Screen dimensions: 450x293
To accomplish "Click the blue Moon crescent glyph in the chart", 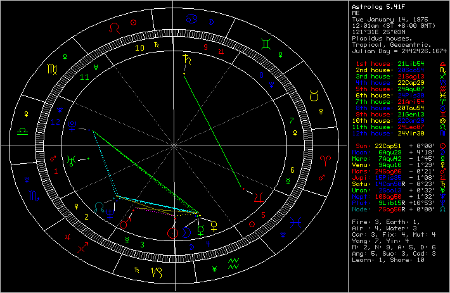I will tap(188, 232).
